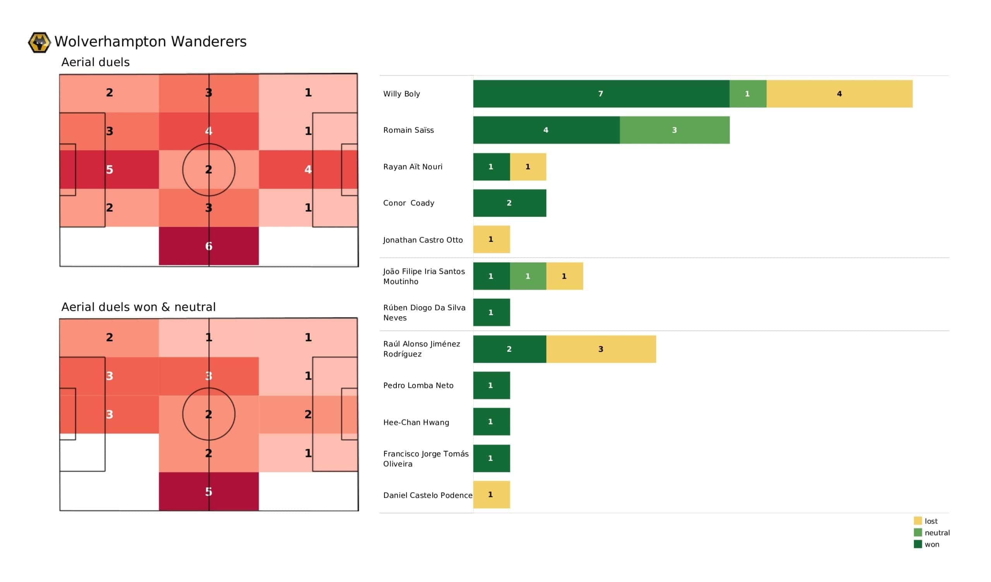991x582 pixels.
Task: Click the Wolverhampton Wanderers wolf crest logo
Action: click(x=39, y=43)
